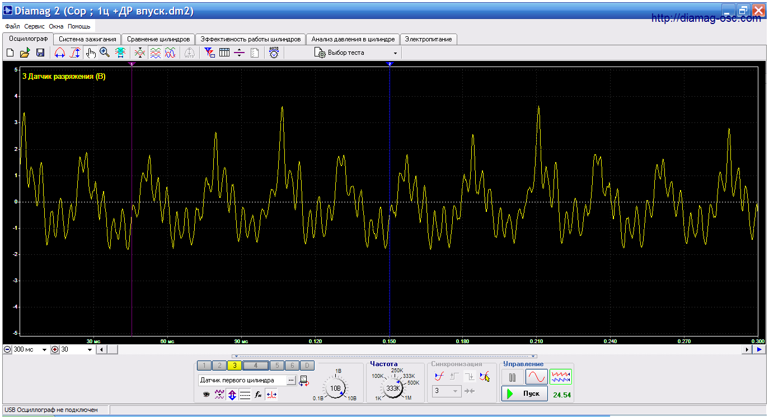This screenshot has height=417, width=769.
Task: Open Эффективность работы цилиндров tab
Action: click(x=251, y=39)
